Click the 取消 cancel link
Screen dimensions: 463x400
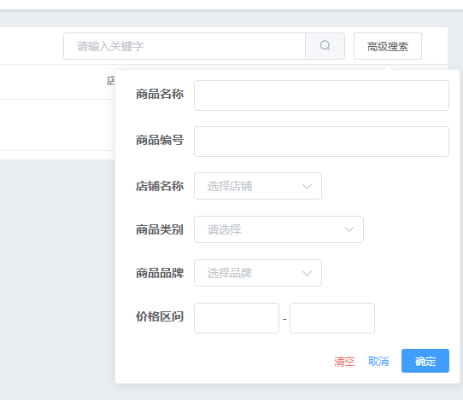click(378, 361)
